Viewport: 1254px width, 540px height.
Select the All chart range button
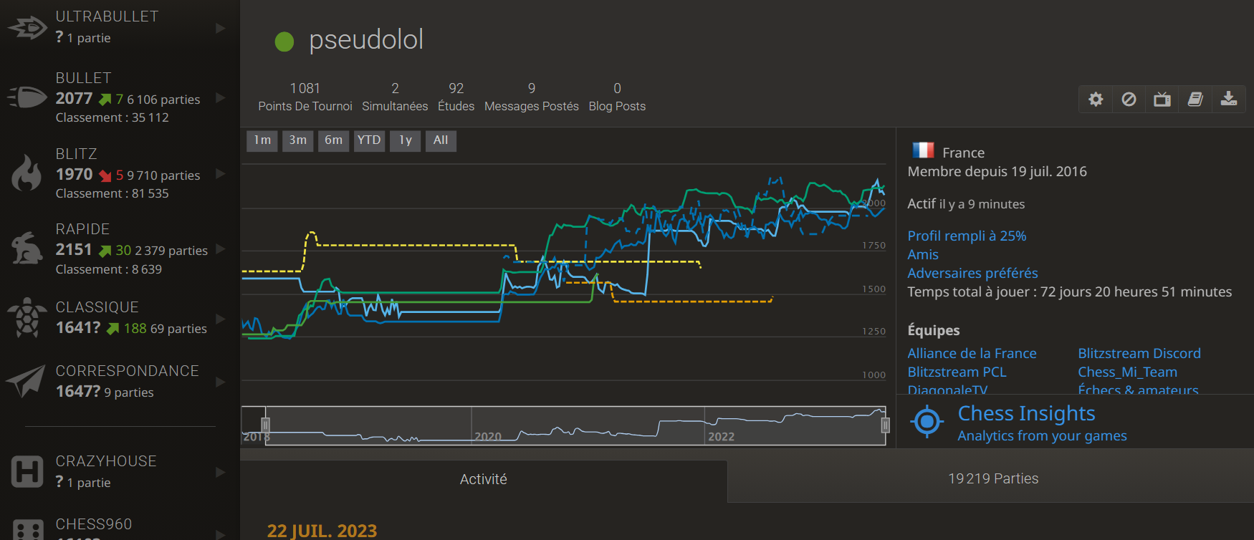441,140
